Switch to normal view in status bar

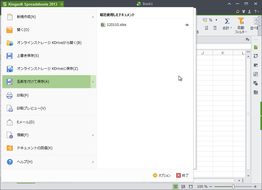176,186
